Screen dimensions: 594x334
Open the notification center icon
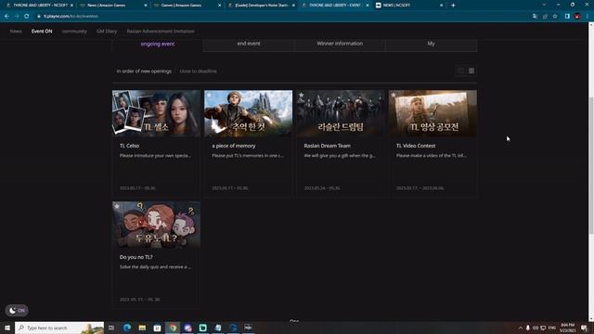pyautogui.click(x=584, y=328)
